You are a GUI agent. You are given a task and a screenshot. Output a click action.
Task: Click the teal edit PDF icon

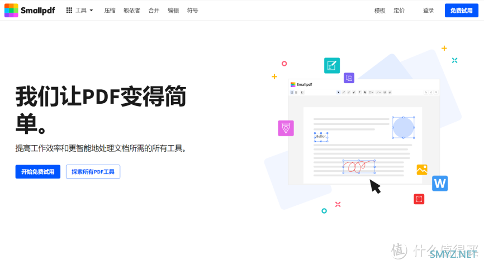[x=332, y=65]
